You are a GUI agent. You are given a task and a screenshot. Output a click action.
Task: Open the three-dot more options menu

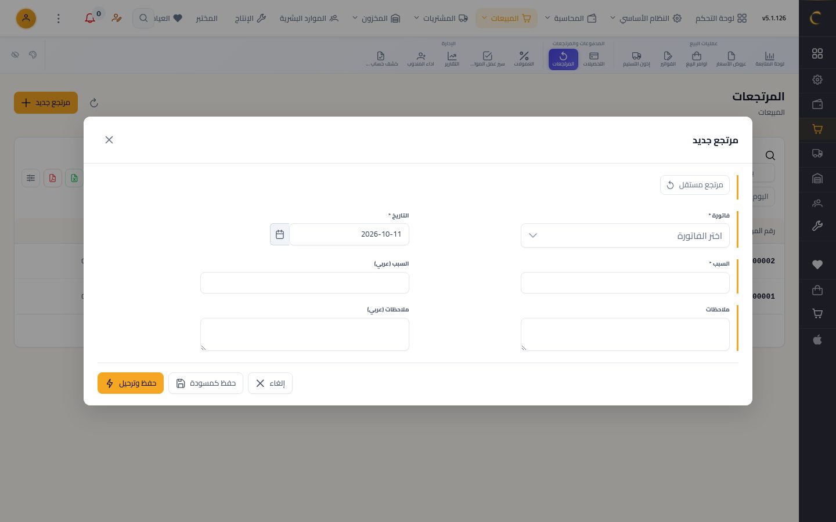click(58, 19)
